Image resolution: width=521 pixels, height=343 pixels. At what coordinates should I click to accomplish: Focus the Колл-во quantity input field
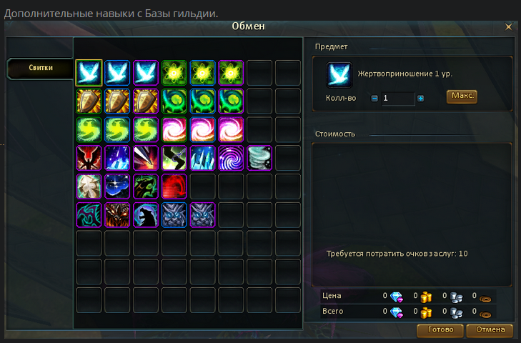coord(398,99)
